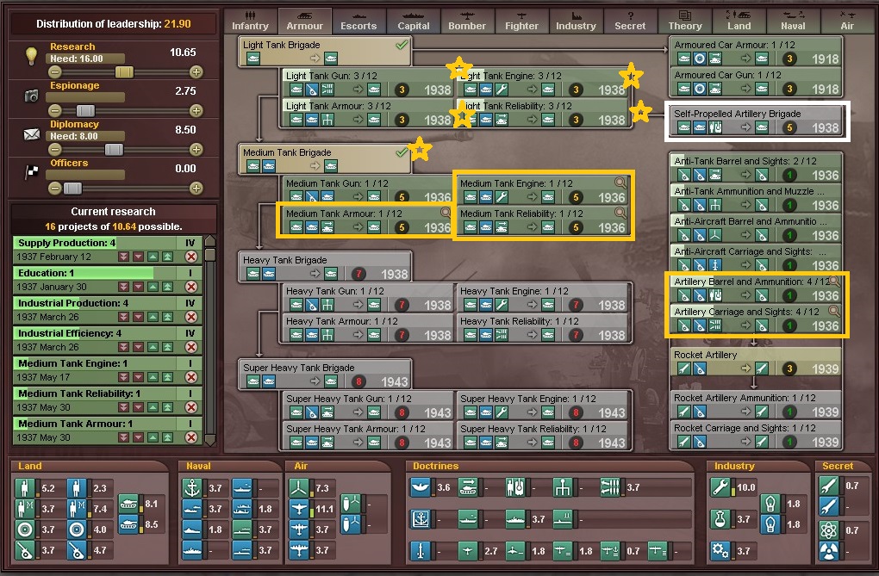Decrease Diplomacy leadership with minus button

point(55,149)
